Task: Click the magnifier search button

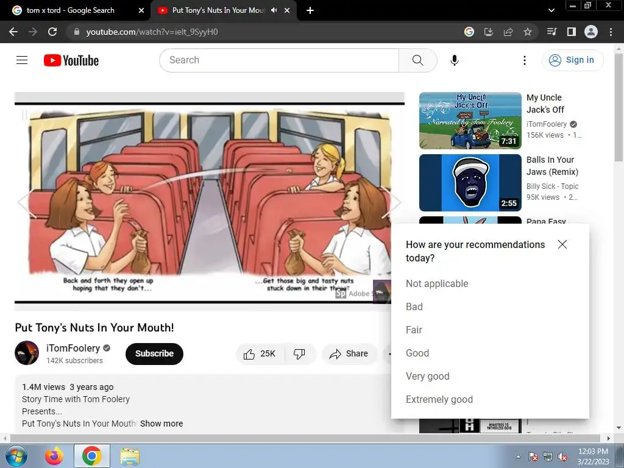Action: [418, 60]
